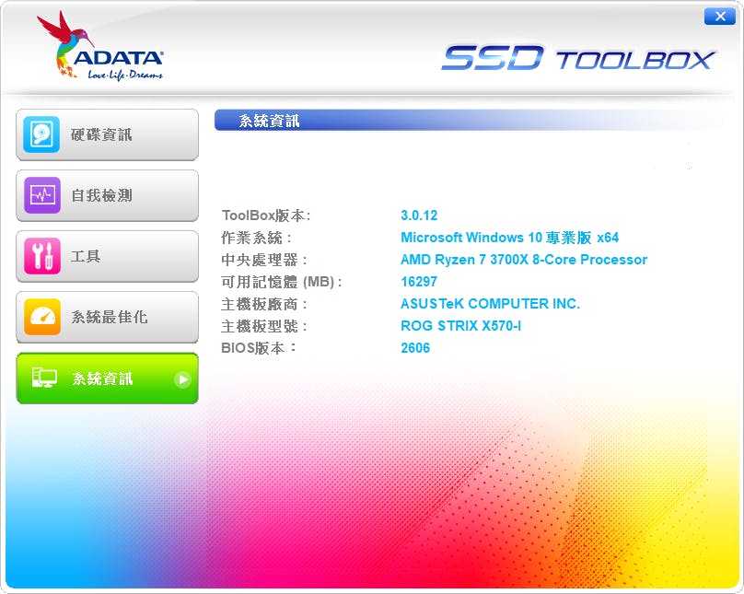Click the BIOS版本 label

259,348
